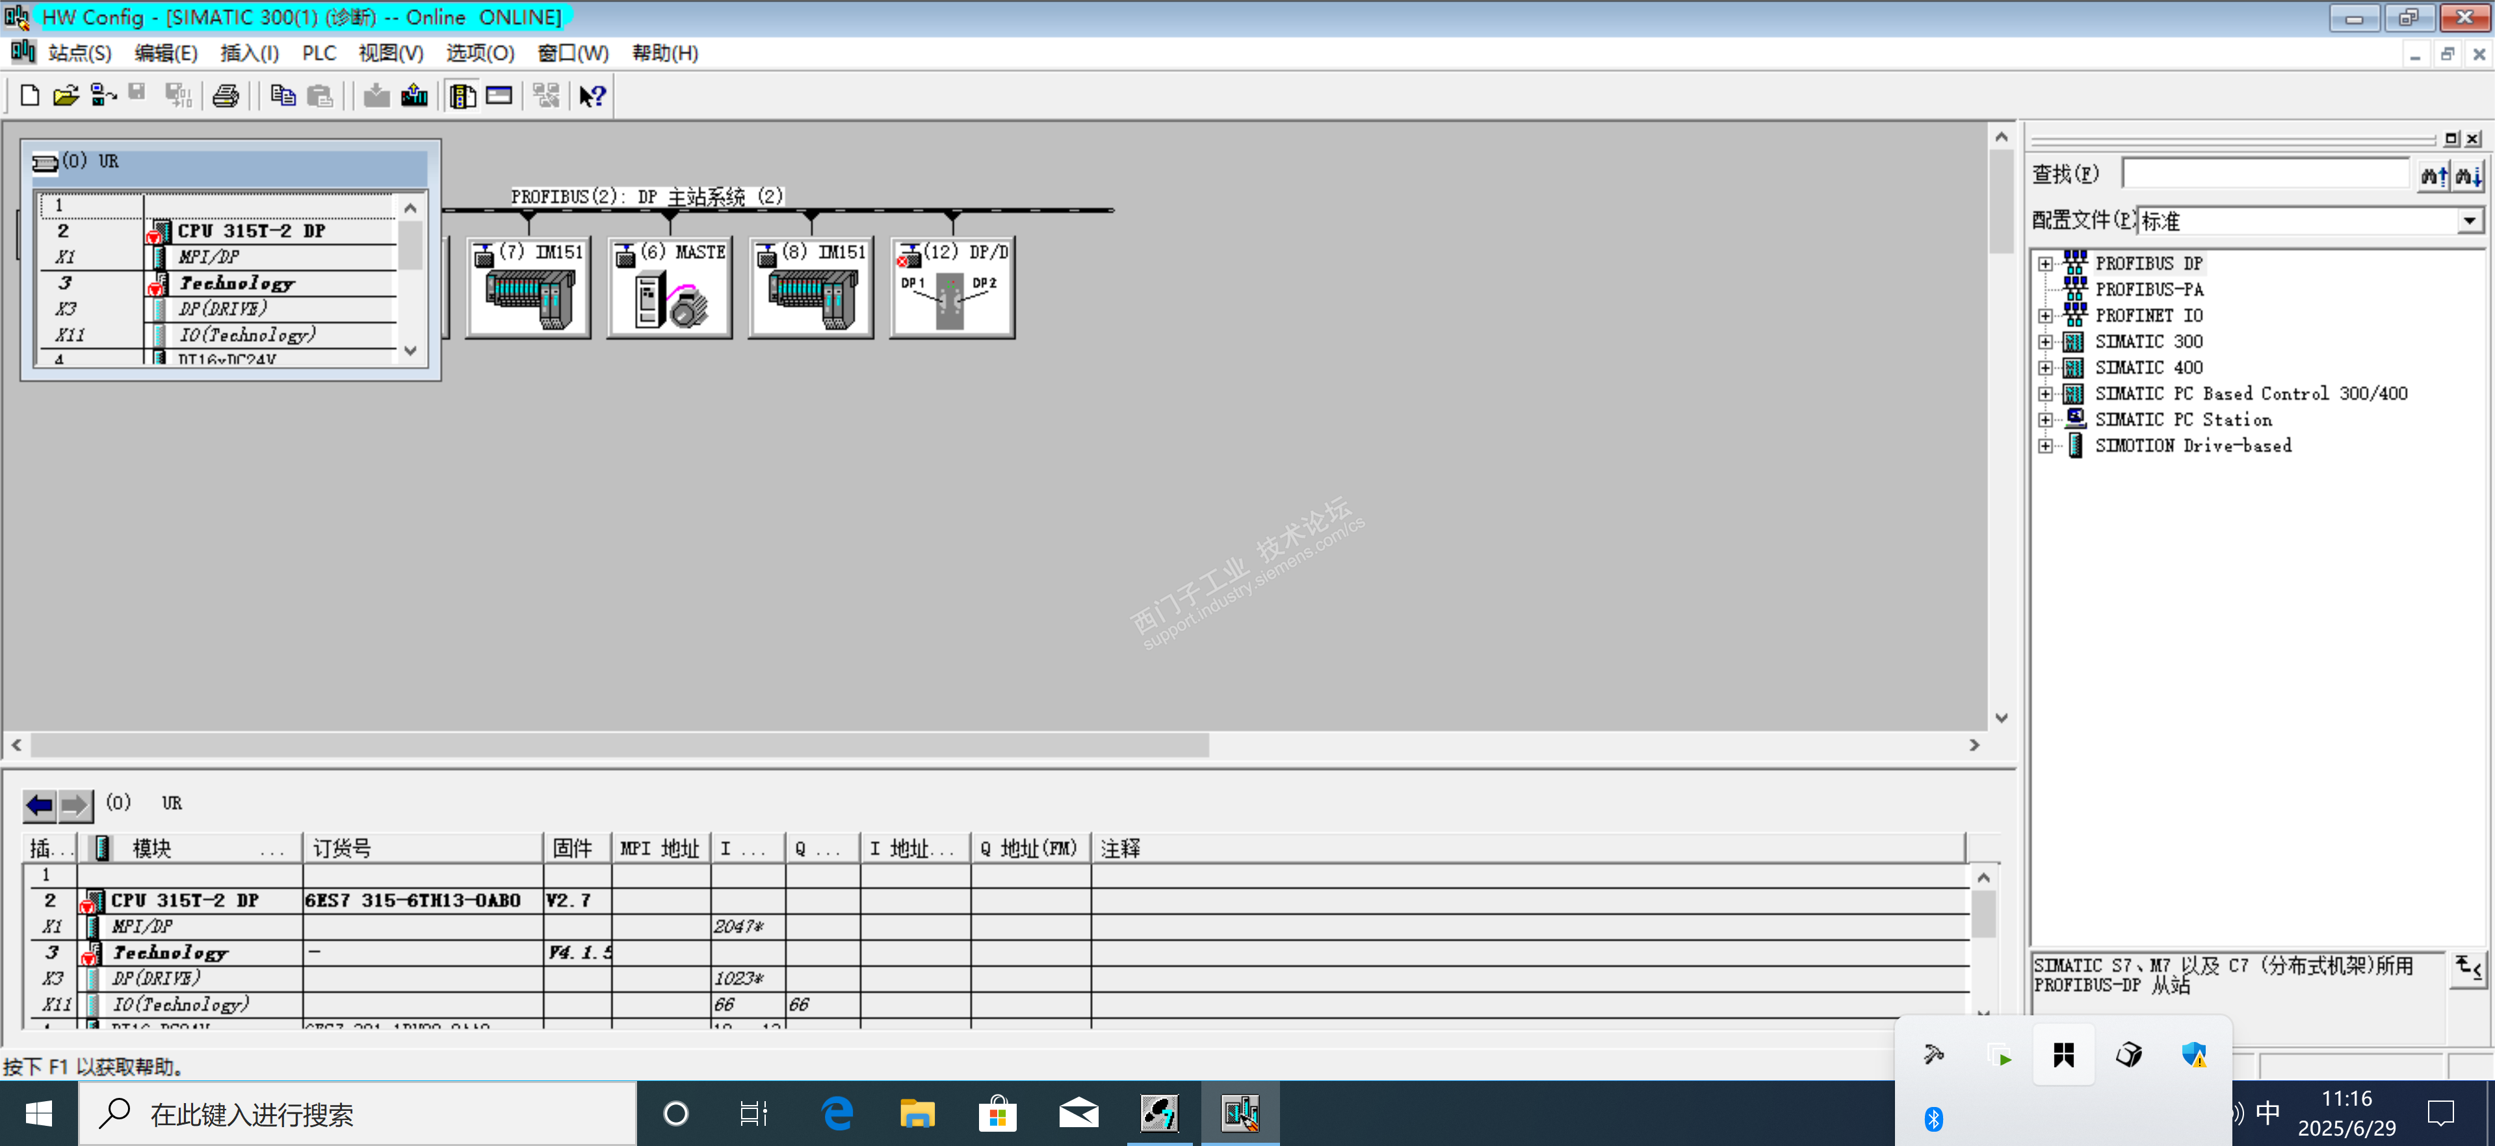The image size is (2495, 1146).
Task: Click Upload to programming device icon
Action: [x=415, y=95]
